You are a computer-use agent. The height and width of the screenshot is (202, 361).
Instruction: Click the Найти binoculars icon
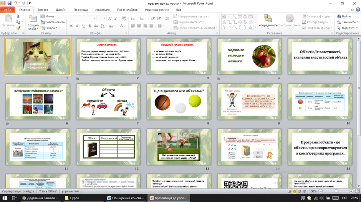click(339, 16)
